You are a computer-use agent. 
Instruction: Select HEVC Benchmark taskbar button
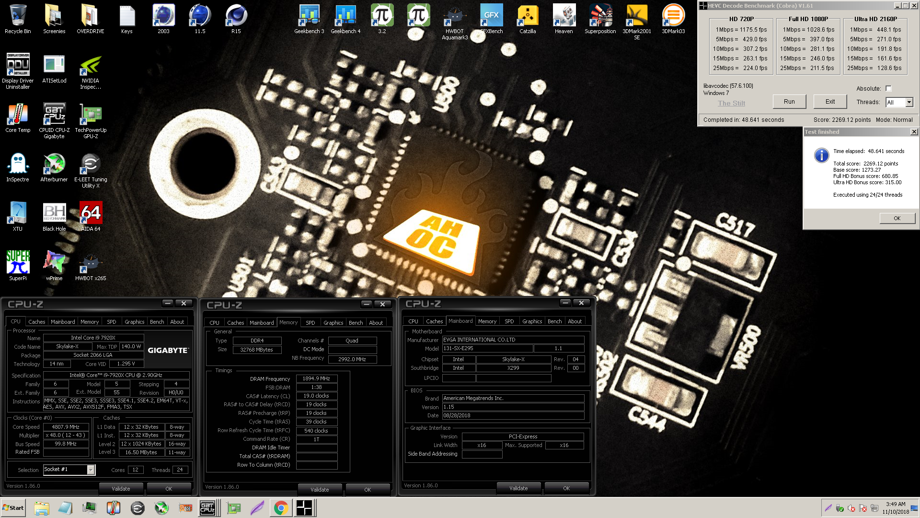(304, 508)
